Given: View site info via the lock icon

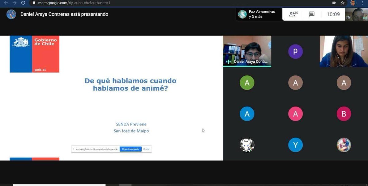Looking at the screenshot, I should coord(34,3).
